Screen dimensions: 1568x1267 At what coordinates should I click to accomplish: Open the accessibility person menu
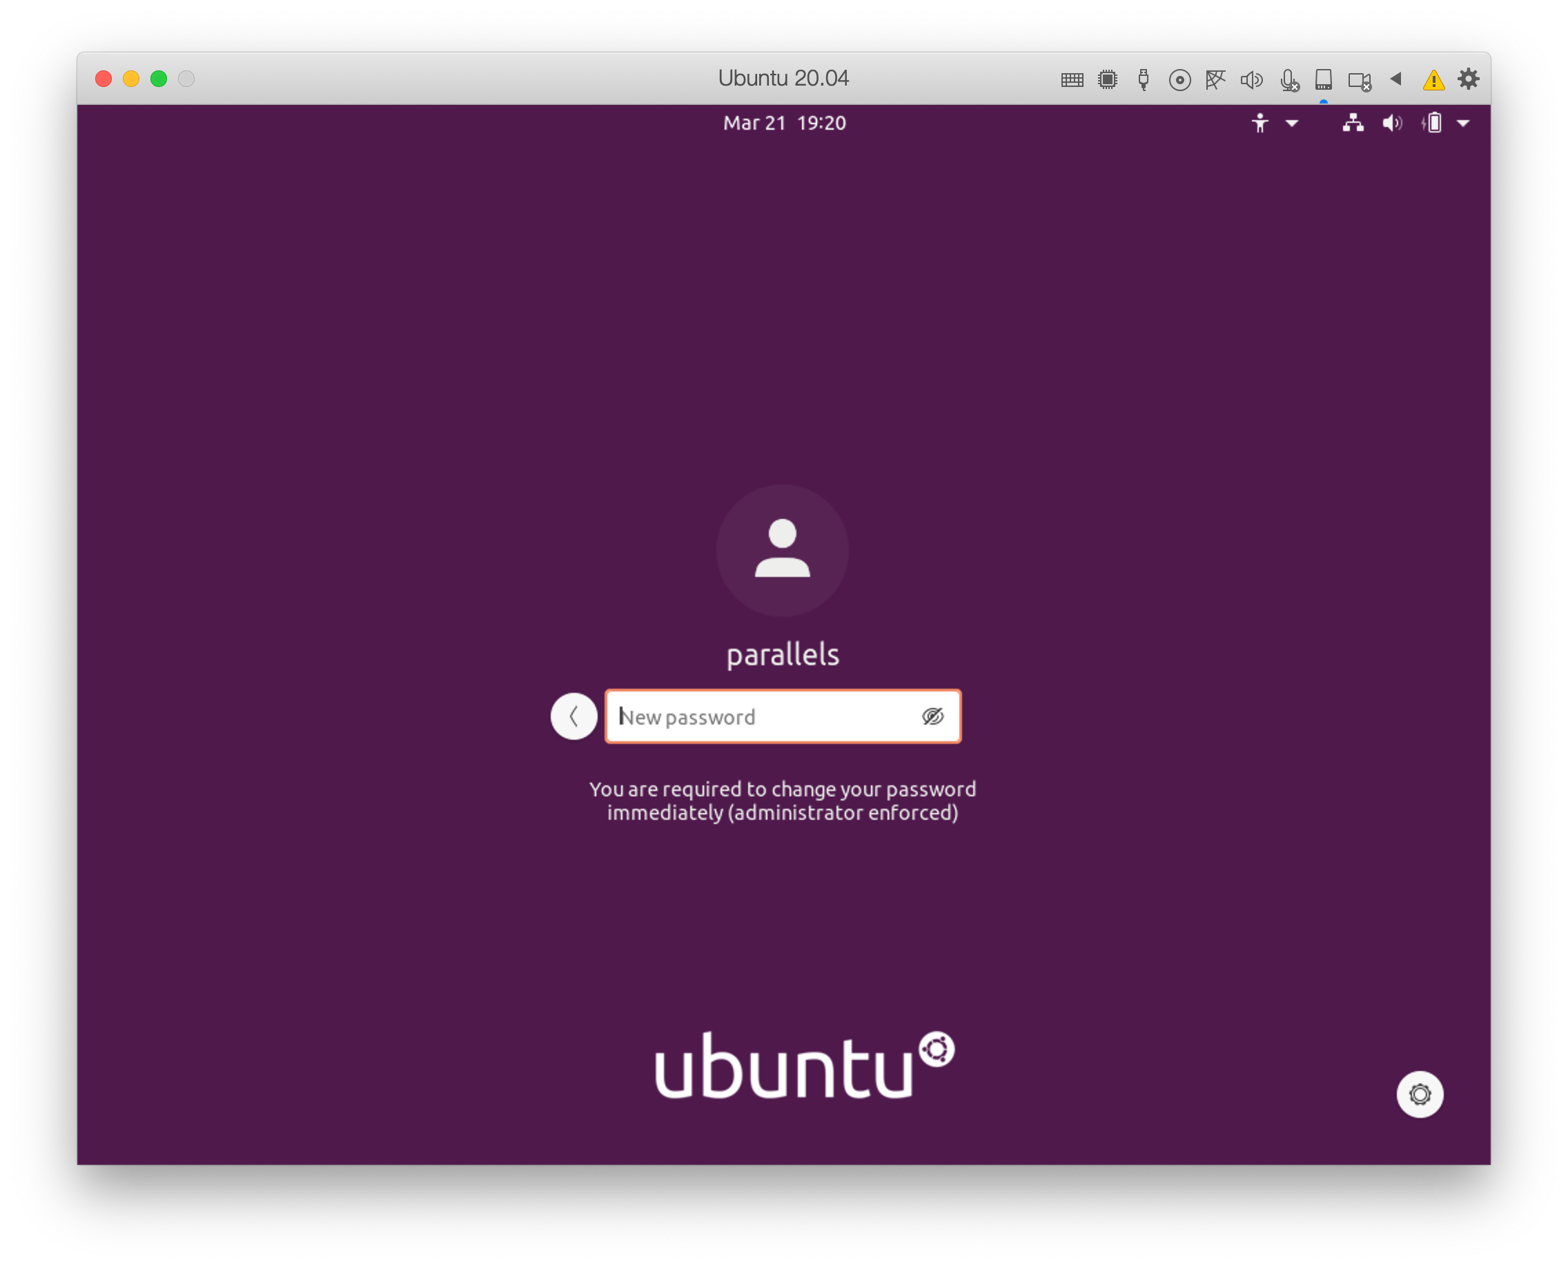pyautogui.click(x=1260, y=123)
